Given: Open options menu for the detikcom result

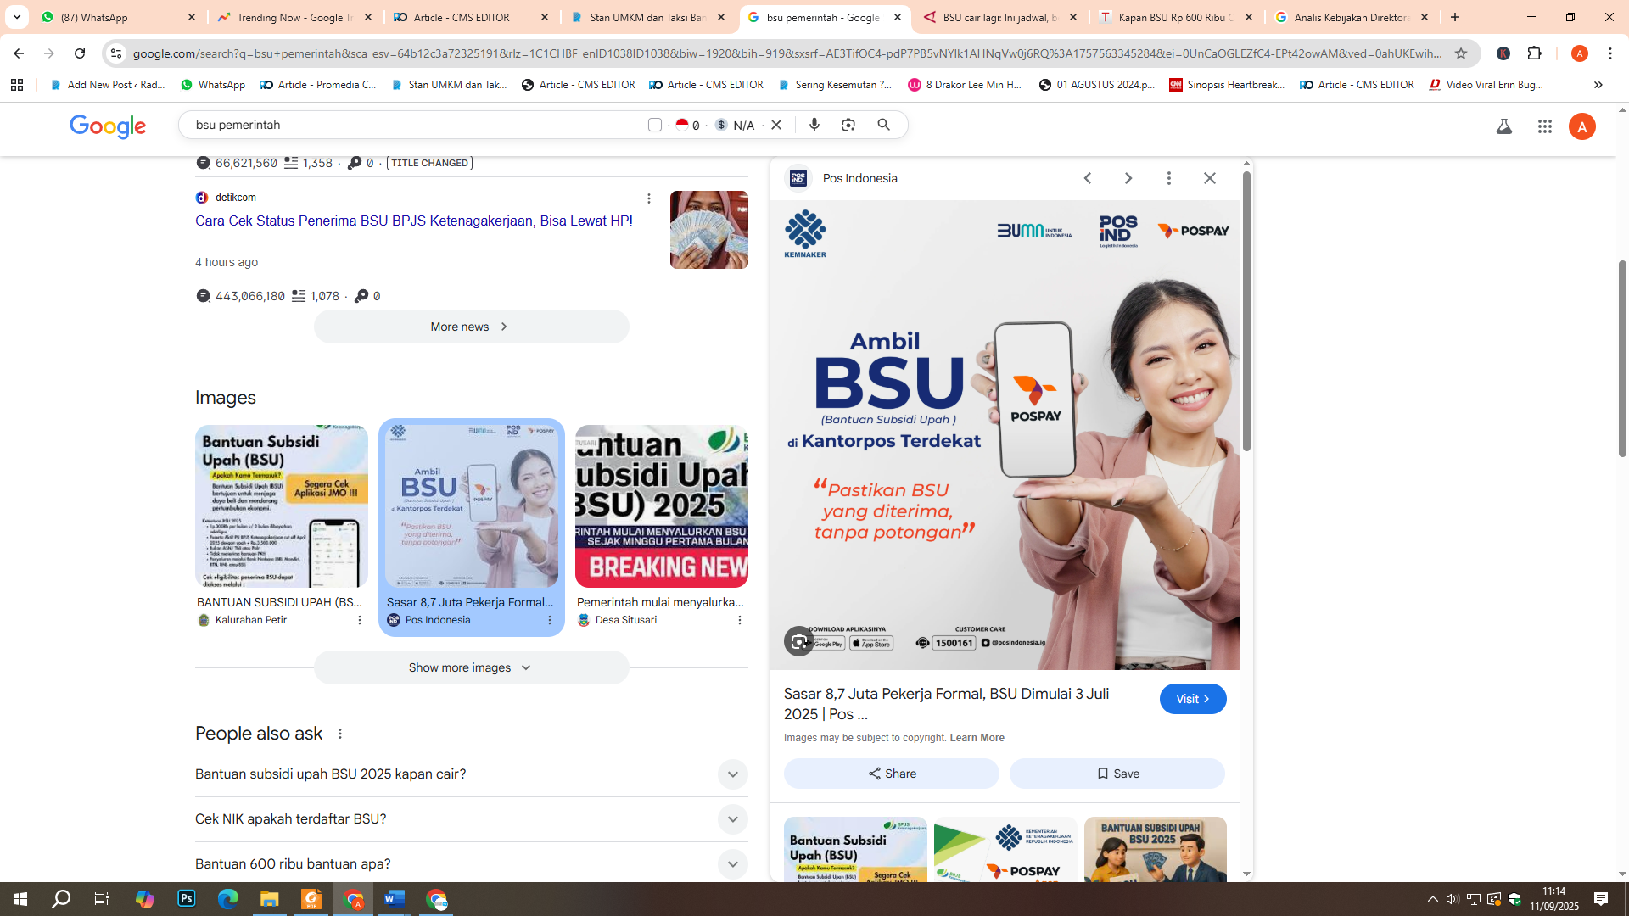Looking at the screenshot, I should tap(649, 198).
